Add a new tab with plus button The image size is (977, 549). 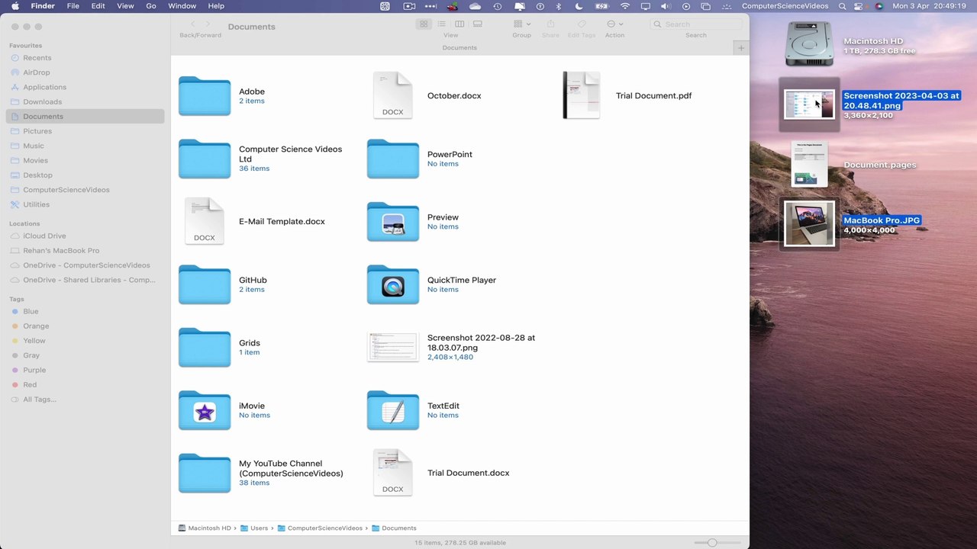click(x=740, y=47)
